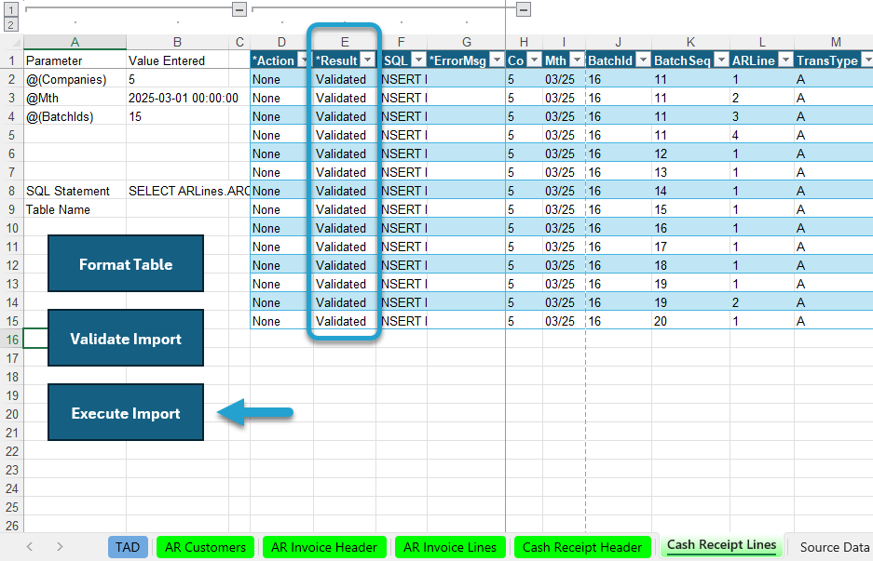This screenshot has height=561, width=873.
Task: Click the Format Table button
Action: point(126,263)
